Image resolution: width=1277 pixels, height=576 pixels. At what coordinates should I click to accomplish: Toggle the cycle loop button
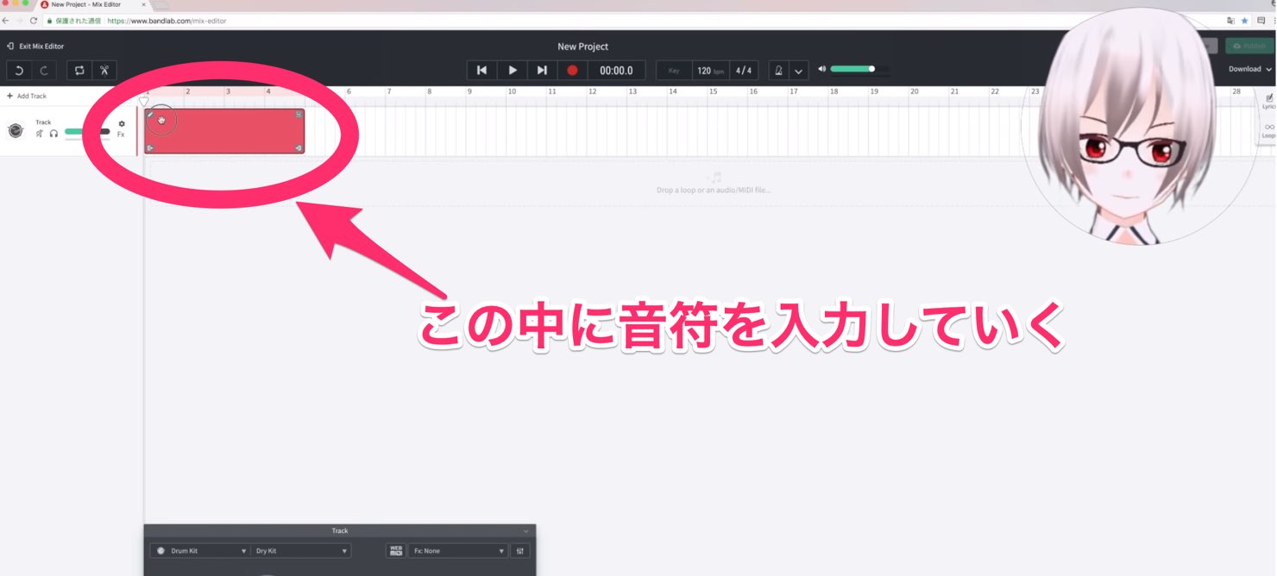[x=79, y=71]
